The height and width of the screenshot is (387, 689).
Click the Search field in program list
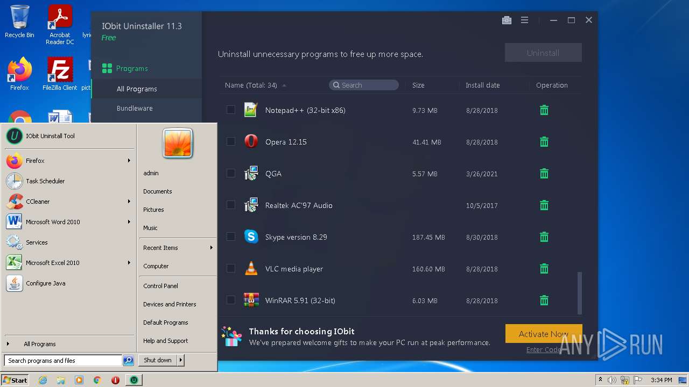[364, 85]
